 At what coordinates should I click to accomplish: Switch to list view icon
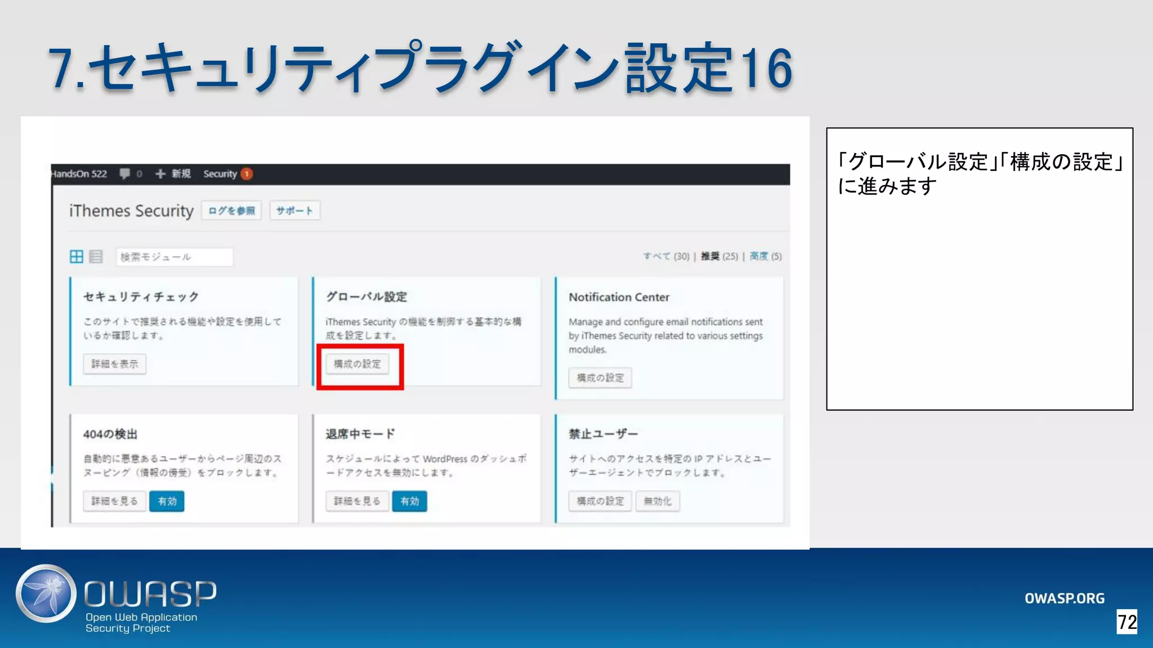(96, 256)
